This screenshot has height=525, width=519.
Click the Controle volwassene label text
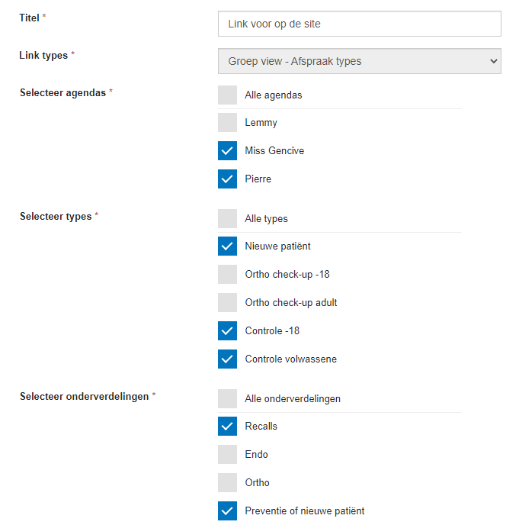click(x=290, y=359)
